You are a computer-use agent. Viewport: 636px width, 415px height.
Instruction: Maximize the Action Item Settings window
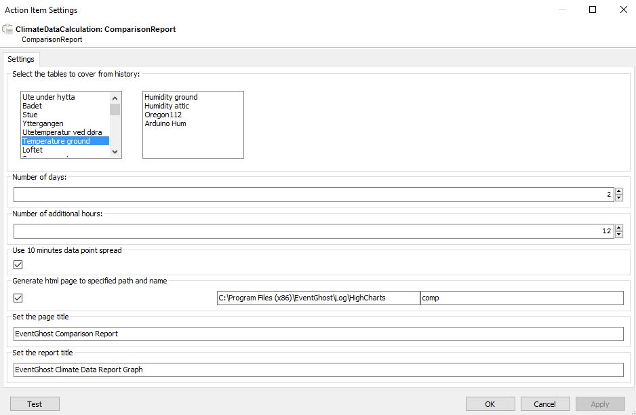[x=593, y=9]
